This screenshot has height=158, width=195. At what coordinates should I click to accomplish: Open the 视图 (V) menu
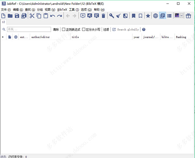50,9
